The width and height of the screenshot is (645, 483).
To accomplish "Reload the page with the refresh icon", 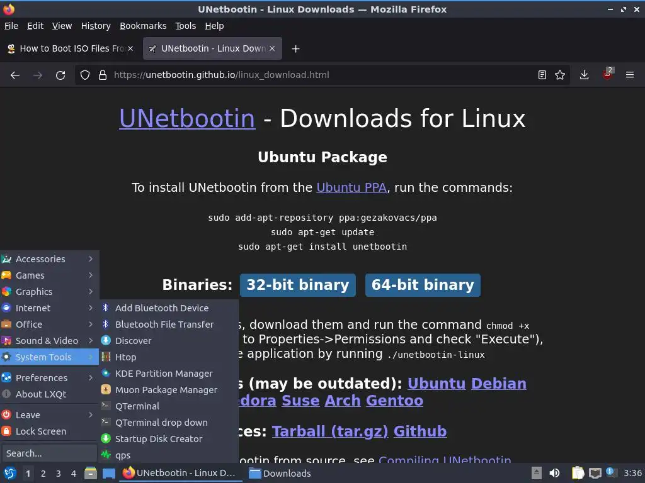I will (x=60, y=75).
